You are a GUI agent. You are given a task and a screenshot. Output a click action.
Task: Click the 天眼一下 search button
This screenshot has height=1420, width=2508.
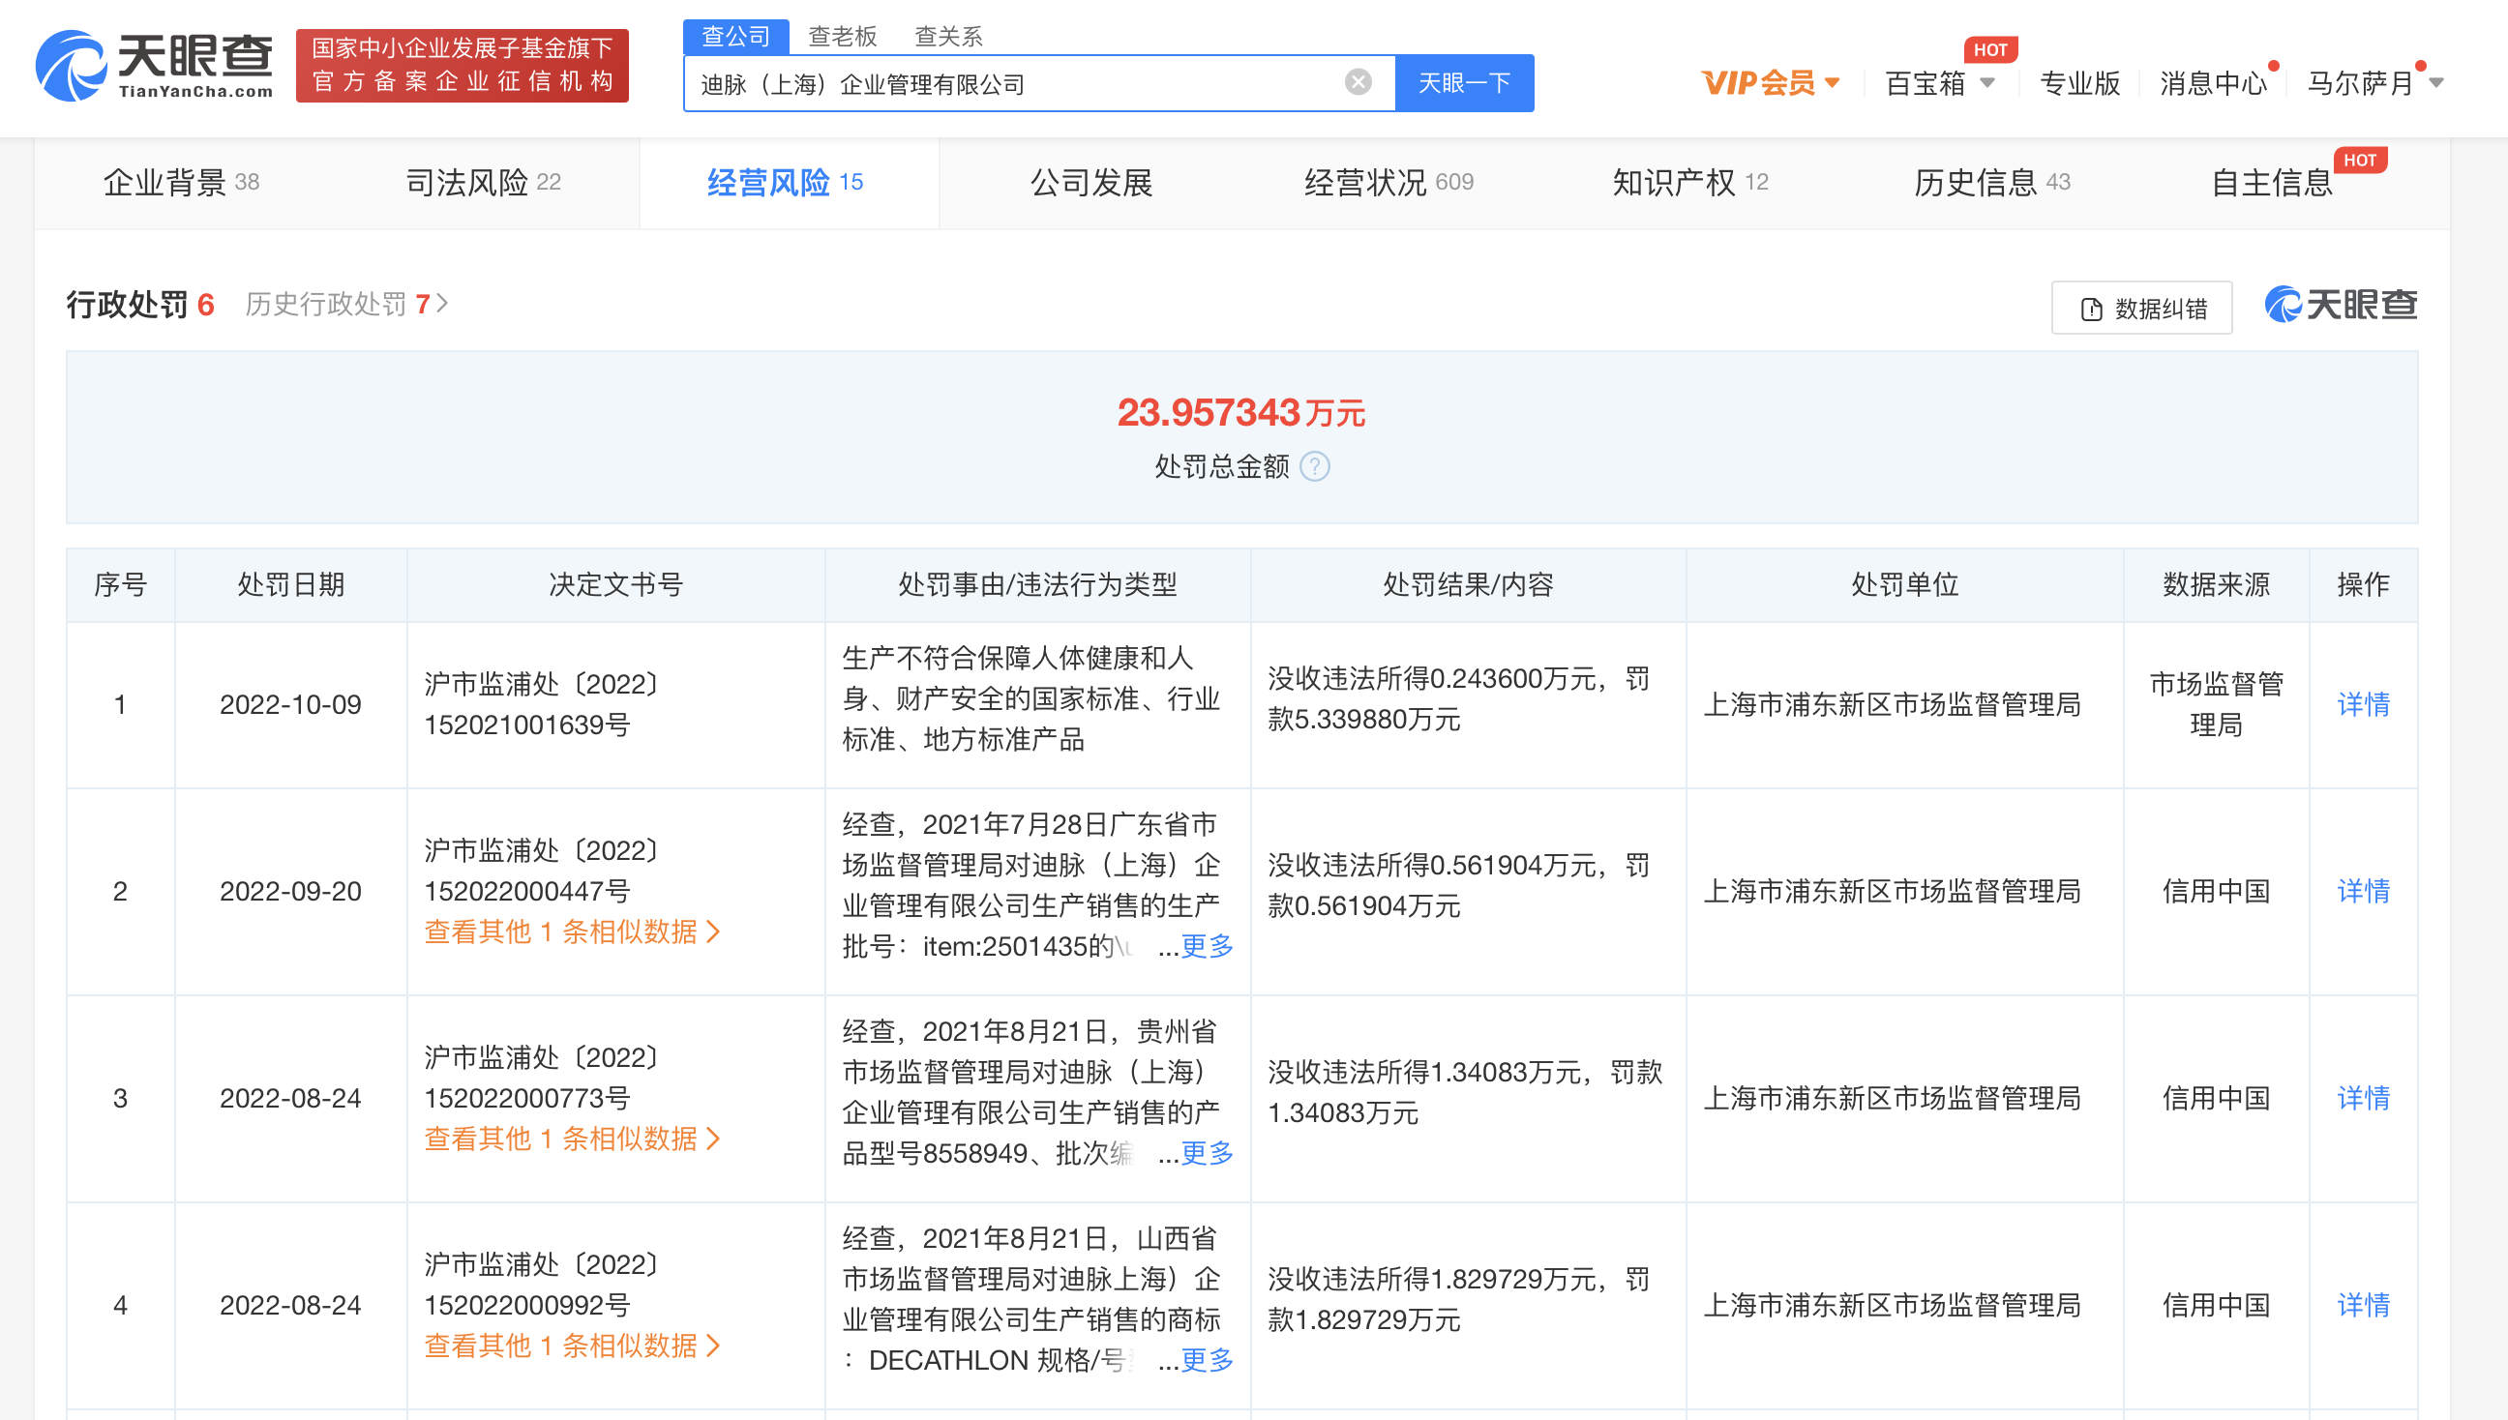[x=1463, y=83]
